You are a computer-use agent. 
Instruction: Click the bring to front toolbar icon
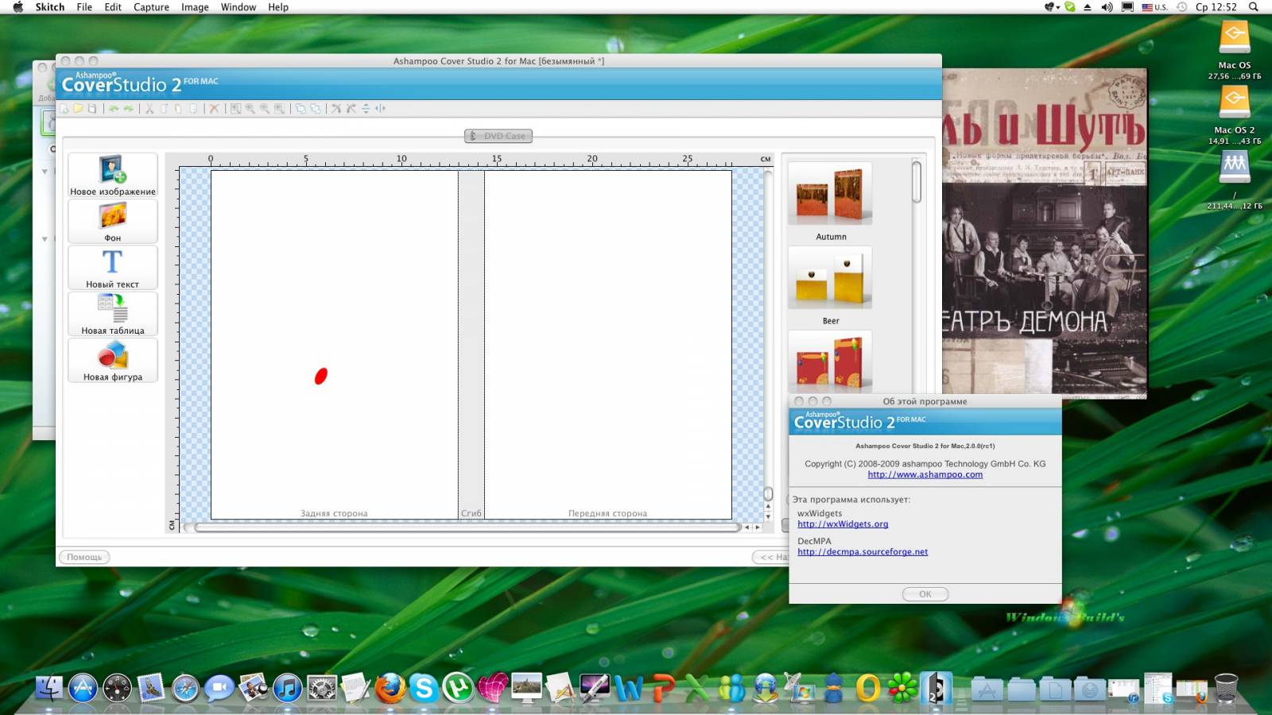point(301,109)
